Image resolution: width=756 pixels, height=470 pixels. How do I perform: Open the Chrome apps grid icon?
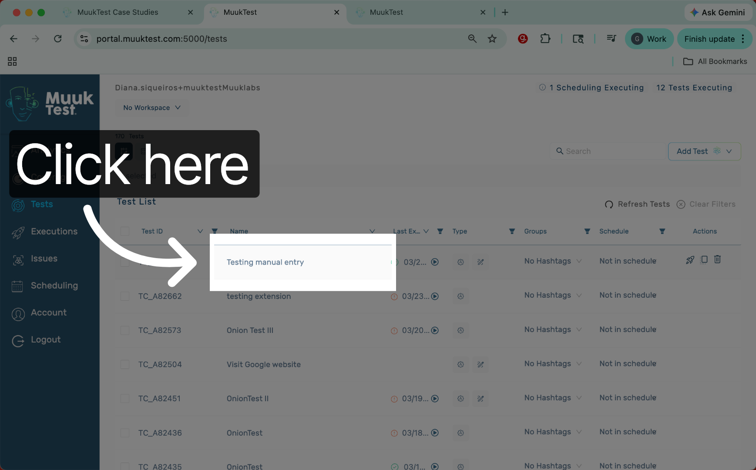point(12,61)
